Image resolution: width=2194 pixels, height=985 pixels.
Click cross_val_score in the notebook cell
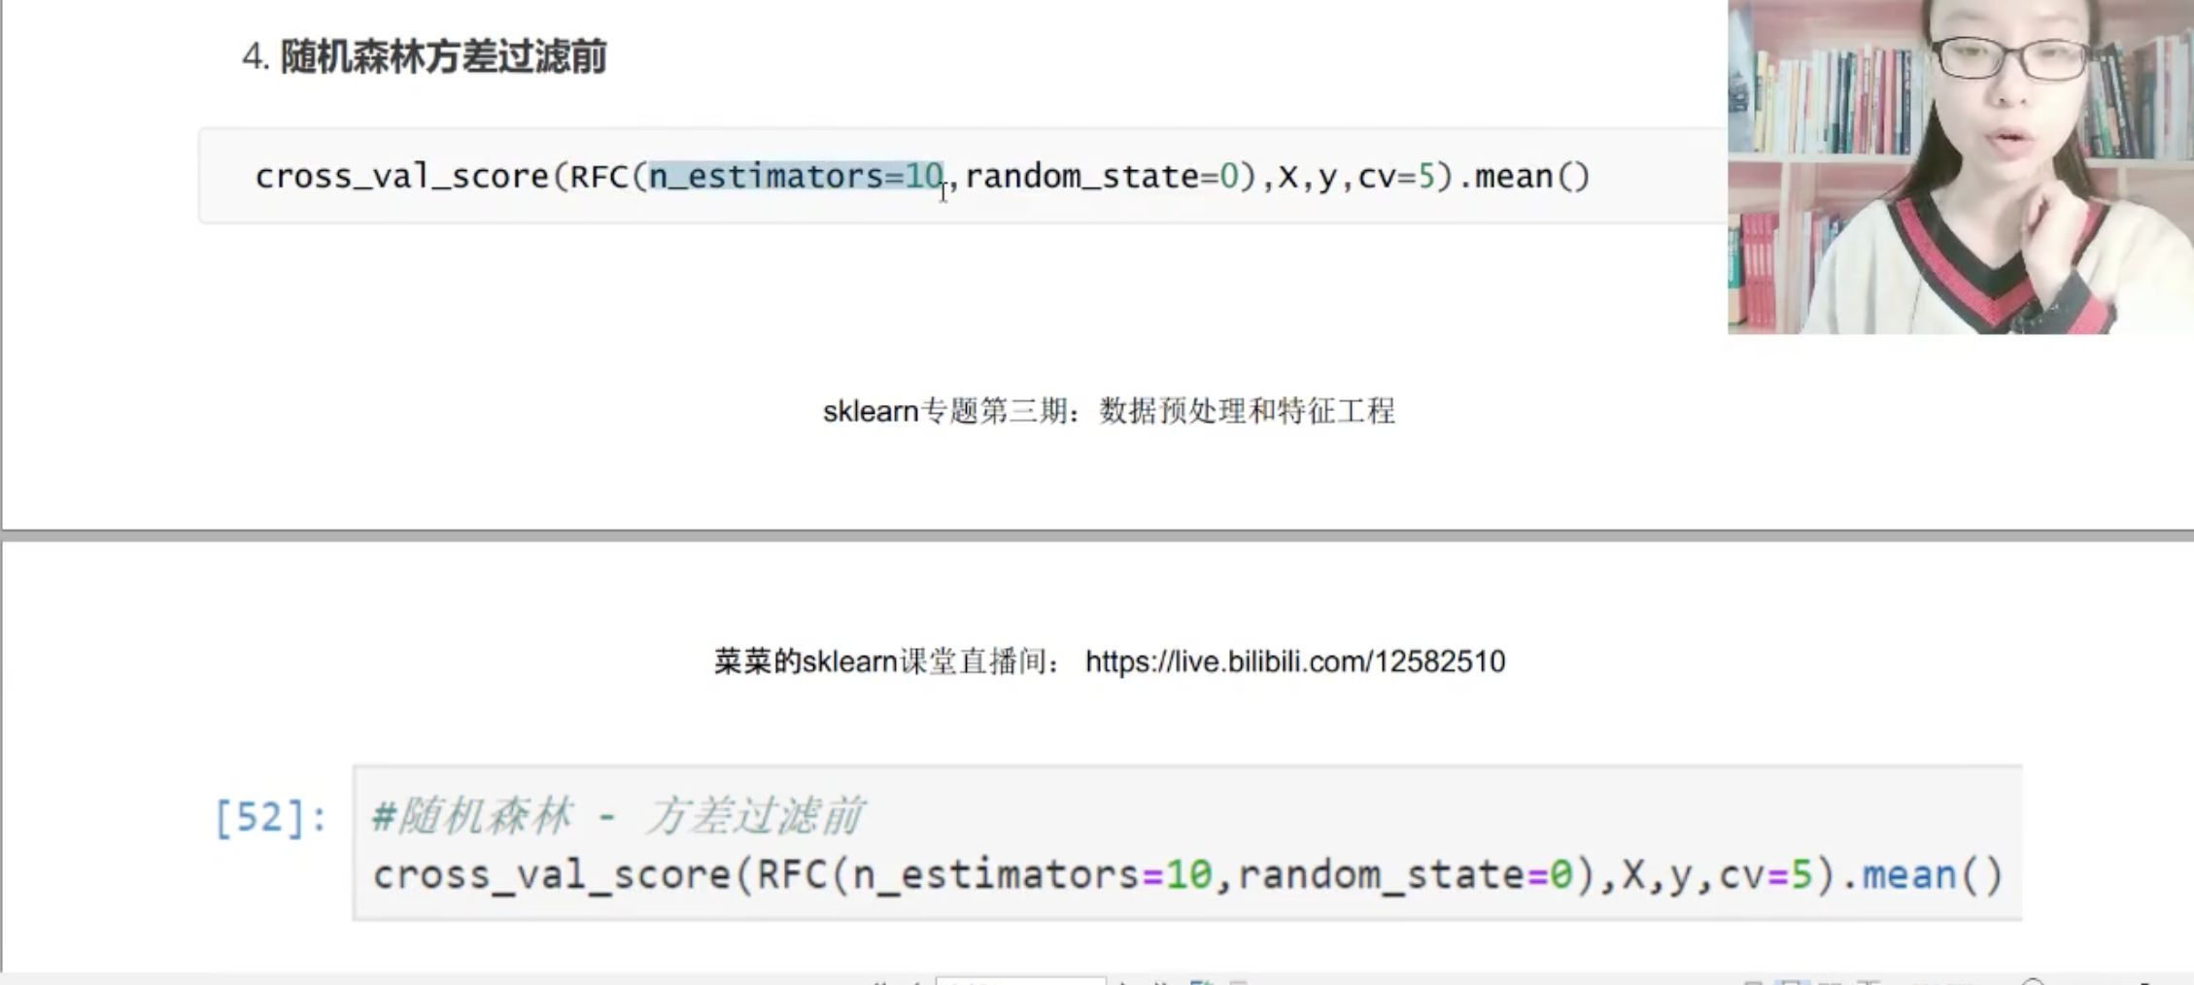pyautogui.click(x=552, y=875)
